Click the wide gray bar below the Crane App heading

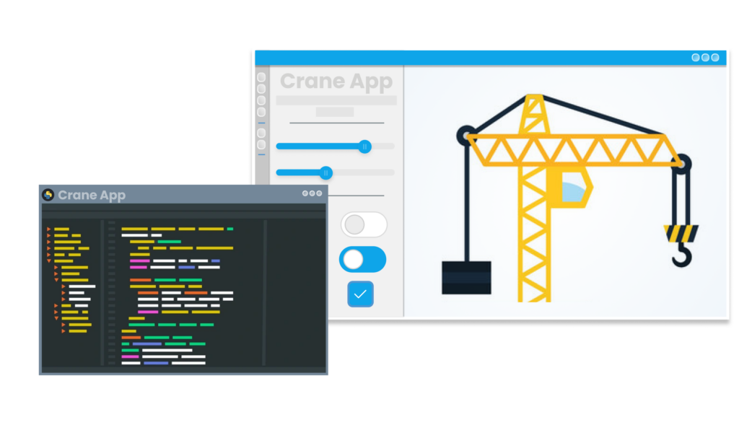click(336, 100)
